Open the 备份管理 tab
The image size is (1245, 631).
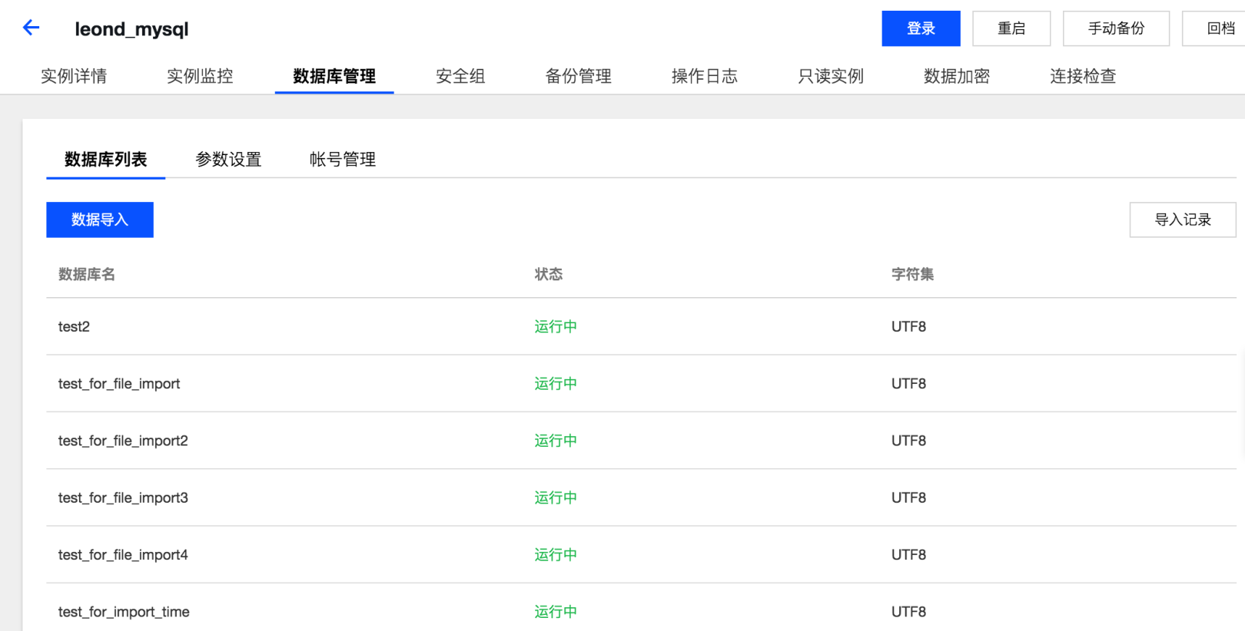[x=579, y=76]
